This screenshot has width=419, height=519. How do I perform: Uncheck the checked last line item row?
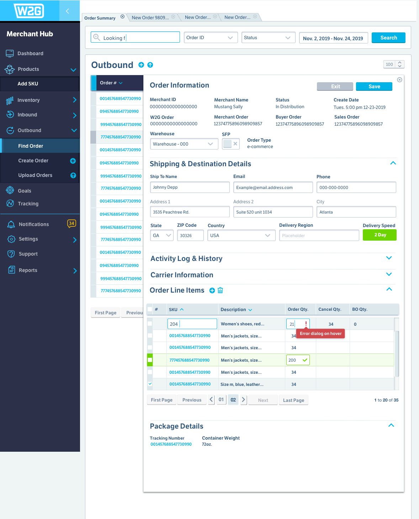pyautogui.click(x=150, y=384)
